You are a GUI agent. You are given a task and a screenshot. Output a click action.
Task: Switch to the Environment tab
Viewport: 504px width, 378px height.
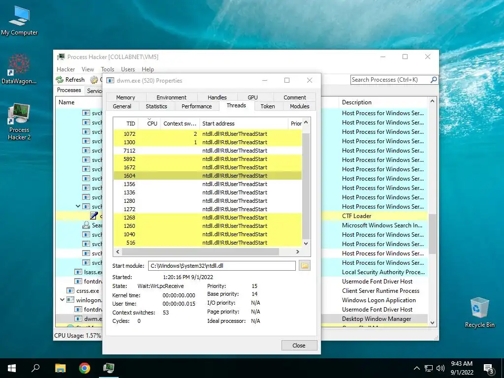pos(171,97)
